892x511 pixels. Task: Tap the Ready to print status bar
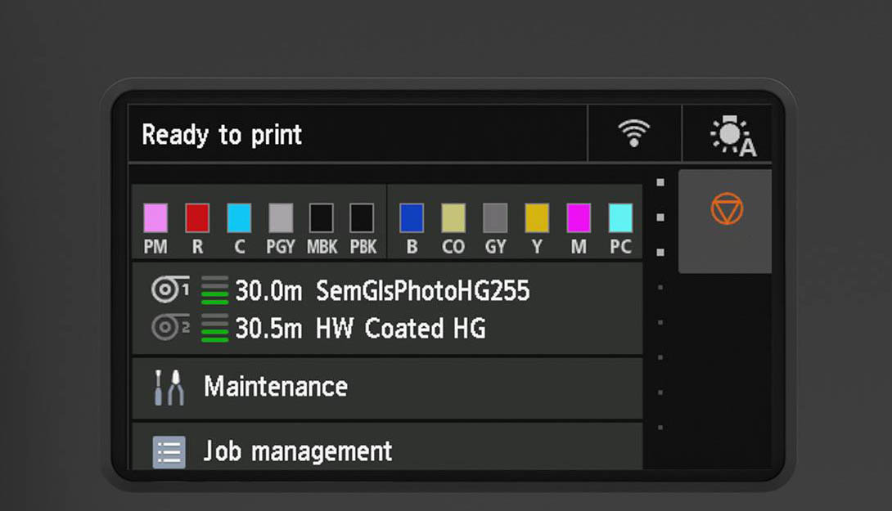(x=357, y=134)
